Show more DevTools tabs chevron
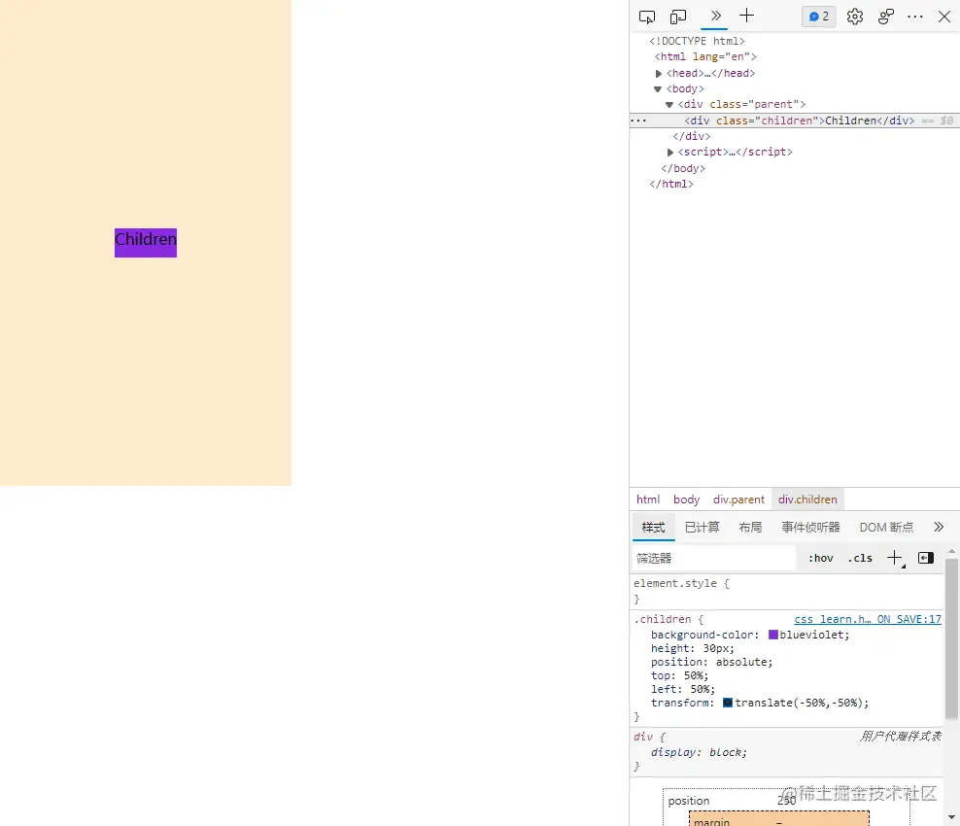This screenshot has width=960, height=826. [x=715, y=16]
